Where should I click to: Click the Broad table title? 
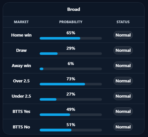coord(74,9)
